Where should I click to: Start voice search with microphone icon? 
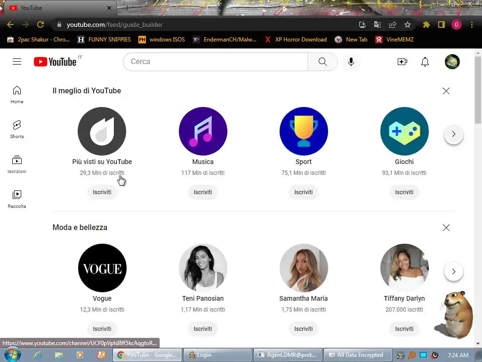point(351,62)
